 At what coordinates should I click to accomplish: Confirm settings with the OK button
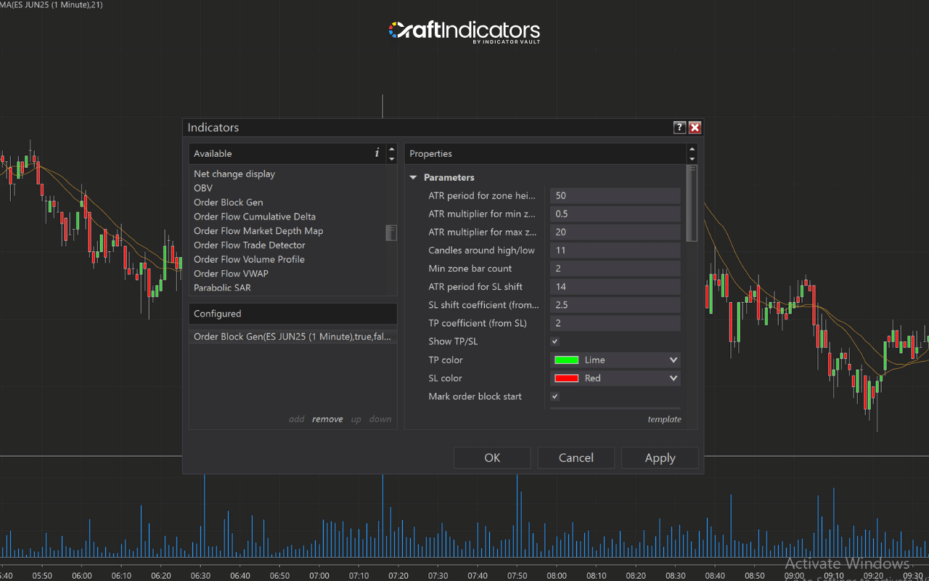pyautogui.click(x=492, y=458)
